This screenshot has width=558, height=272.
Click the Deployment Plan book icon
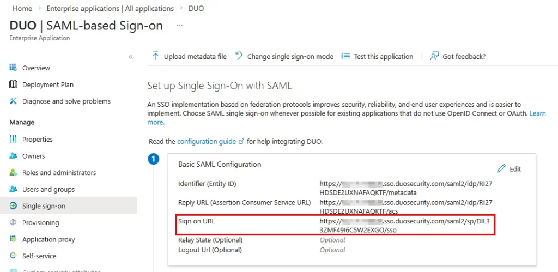pyautogui.click(x=13, y=84)
